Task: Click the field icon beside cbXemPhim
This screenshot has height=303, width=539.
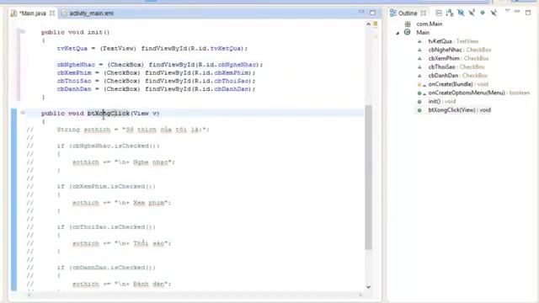Action: 419,58
